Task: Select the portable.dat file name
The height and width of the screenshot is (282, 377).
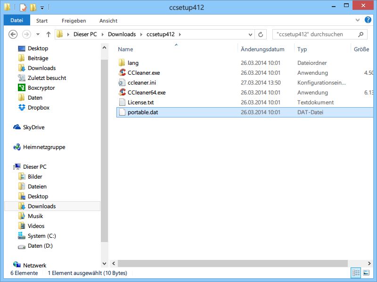Action: click(x=143, y=112)
